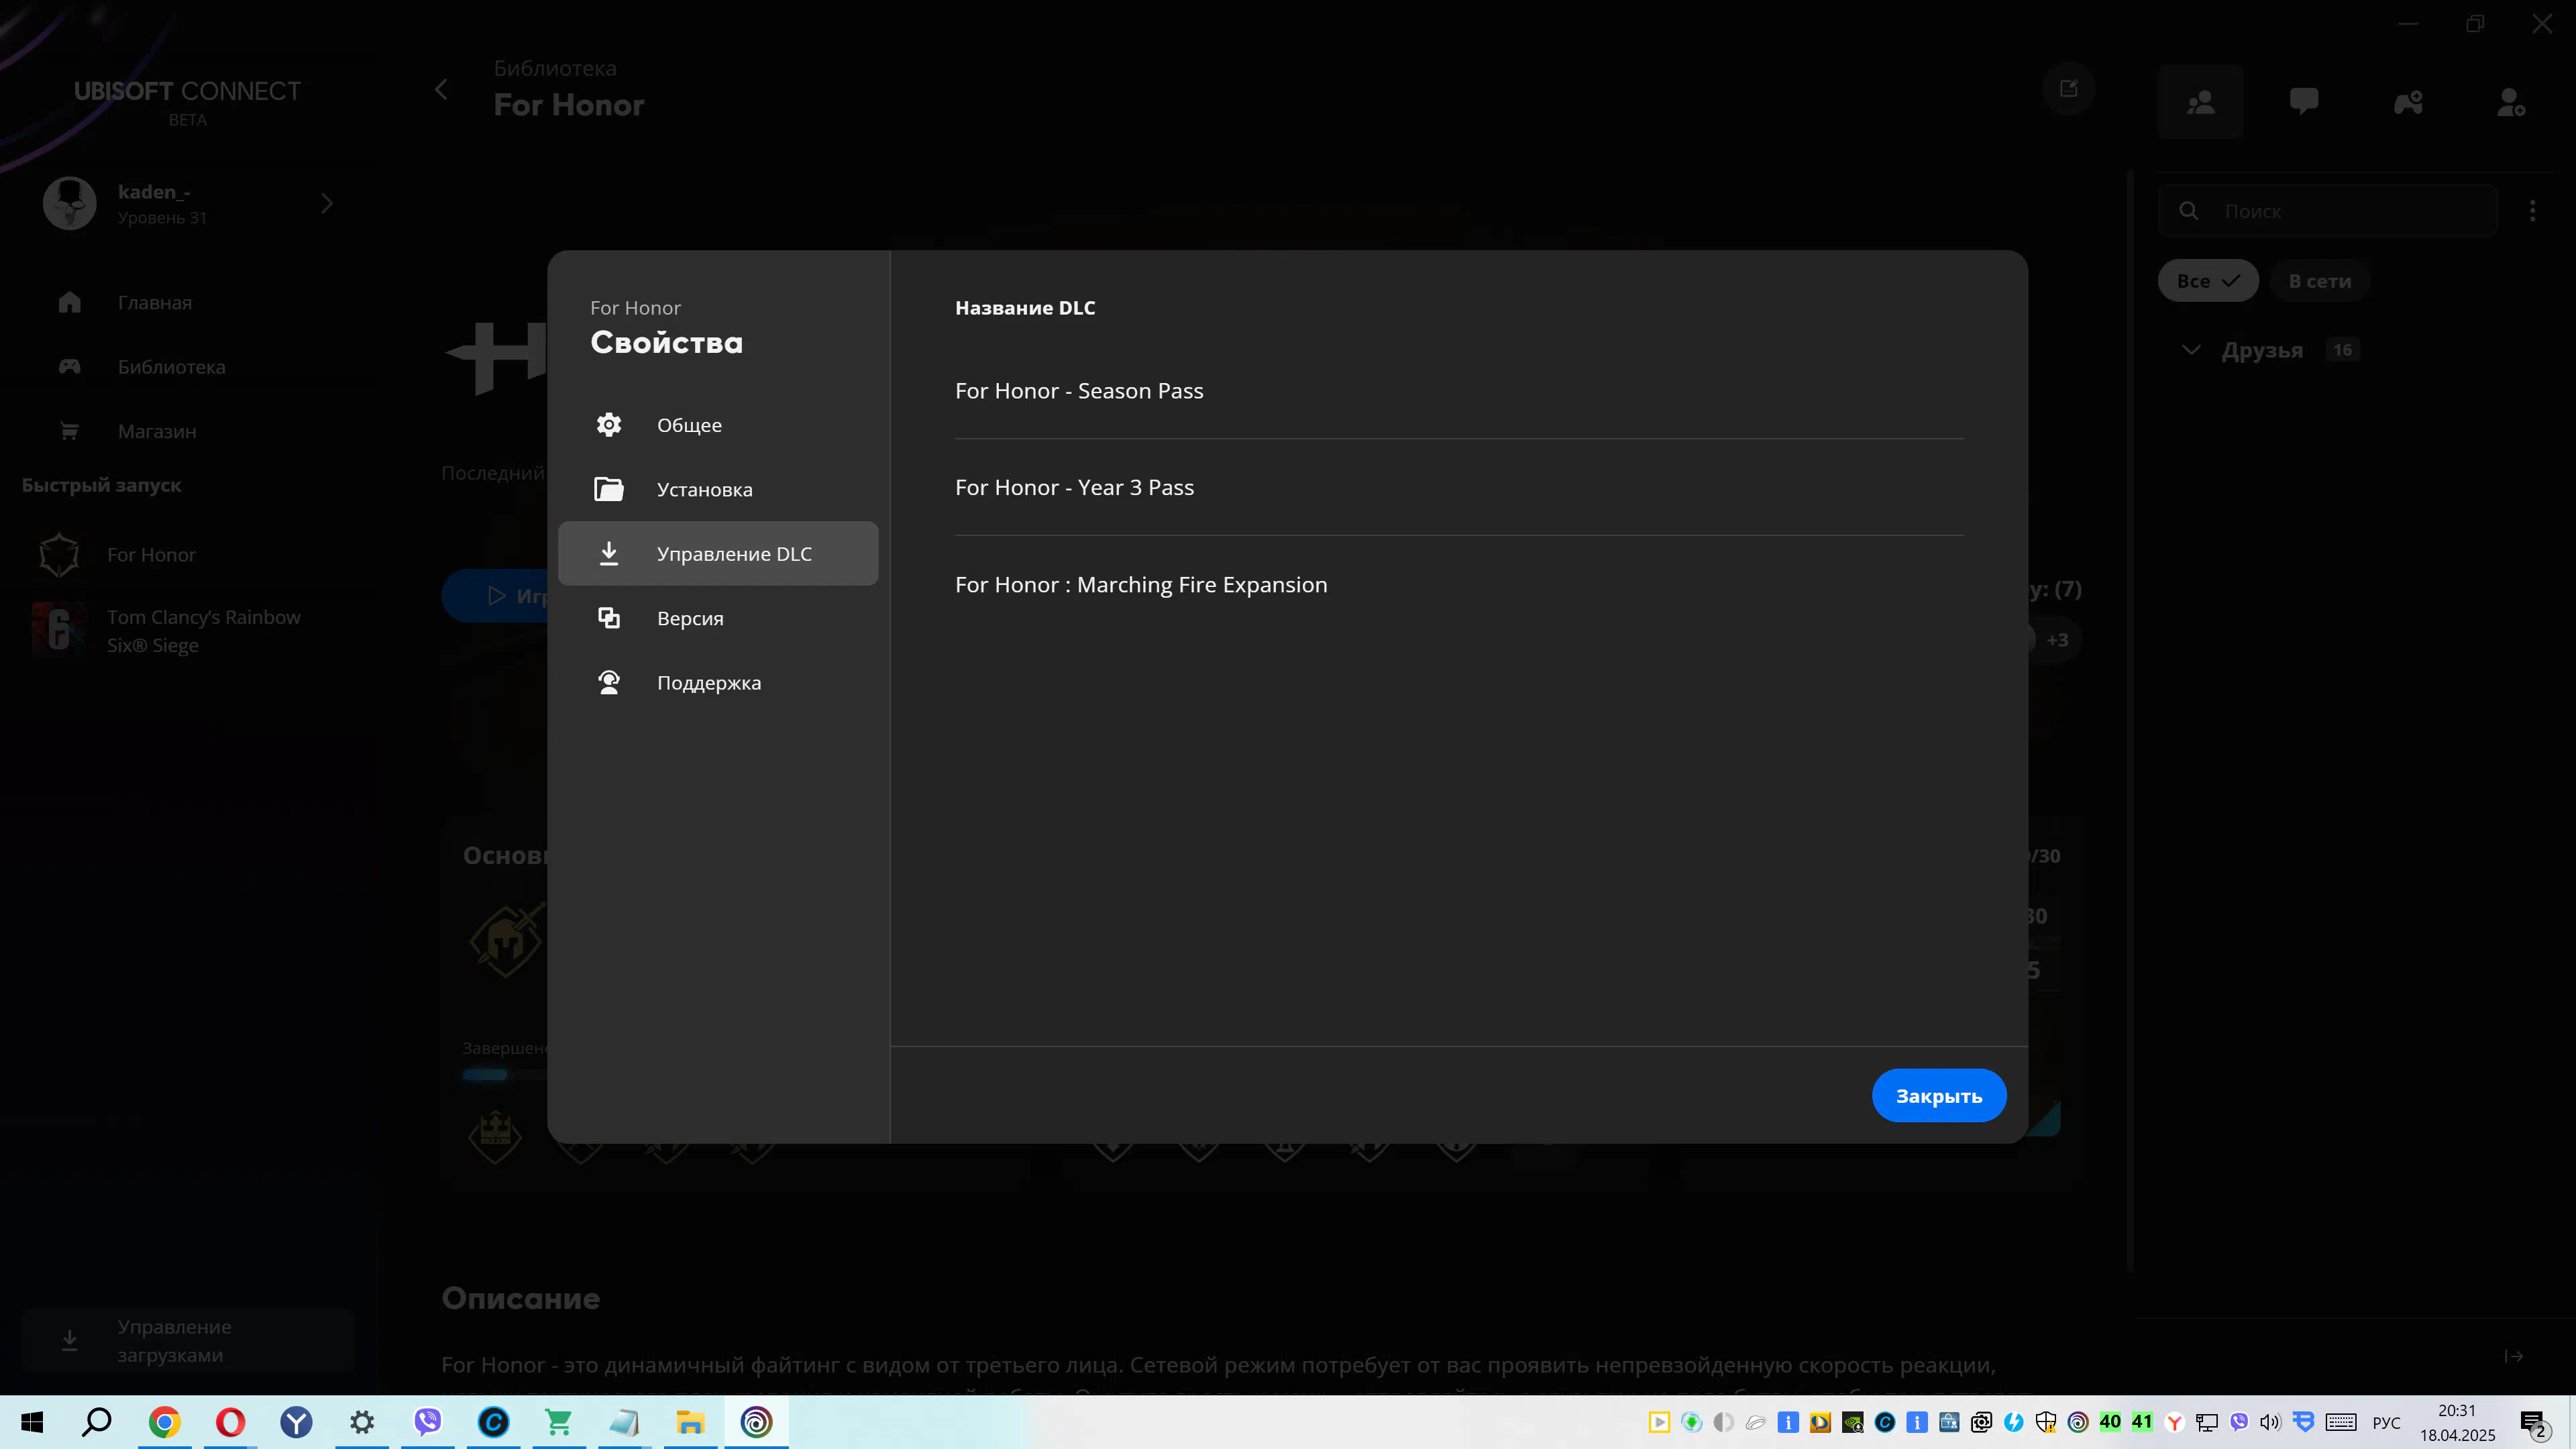The width and height of the screenshot is (2576, 1449).
Task: Click the Закрыть button
Action: click(x=1939, y=1095)
